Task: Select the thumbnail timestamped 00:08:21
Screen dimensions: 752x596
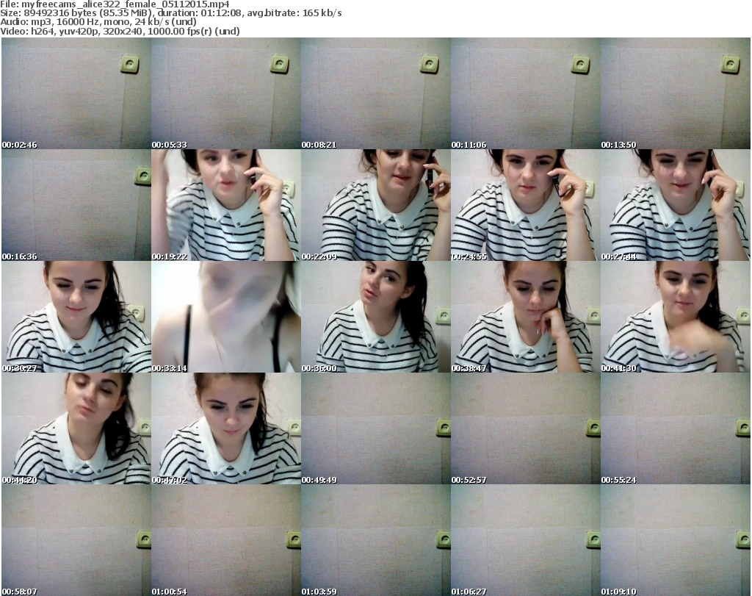Action: (375, 93)
